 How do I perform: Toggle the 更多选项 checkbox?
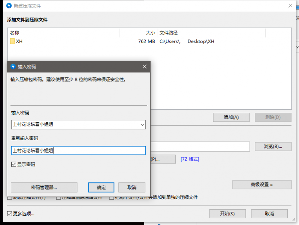10,214
